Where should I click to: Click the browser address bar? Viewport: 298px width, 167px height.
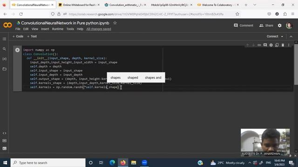pyautogui.click(x=146, y=14)
